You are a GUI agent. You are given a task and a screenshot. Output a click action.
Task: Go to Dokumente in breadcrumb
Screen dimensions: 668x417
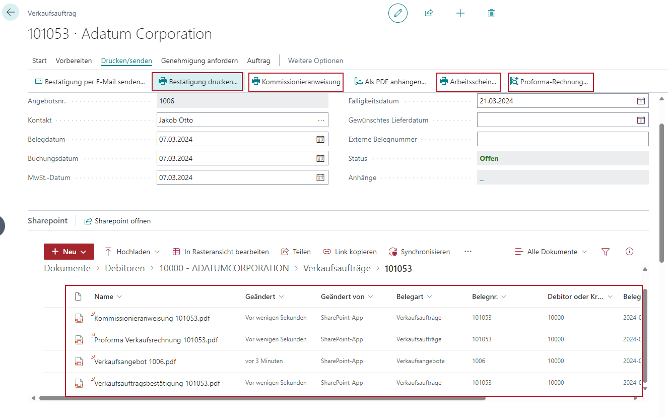pos(68,268)
